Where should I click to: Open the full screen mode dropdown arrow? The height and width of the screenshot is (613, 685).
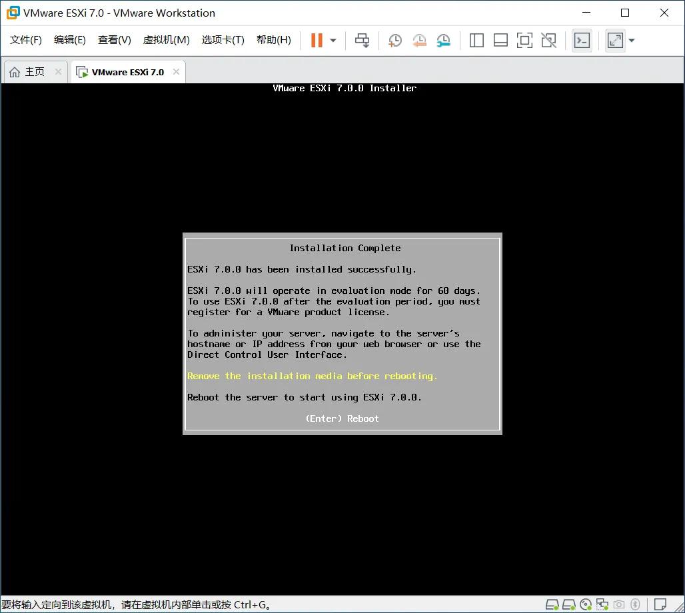[630, 40]
